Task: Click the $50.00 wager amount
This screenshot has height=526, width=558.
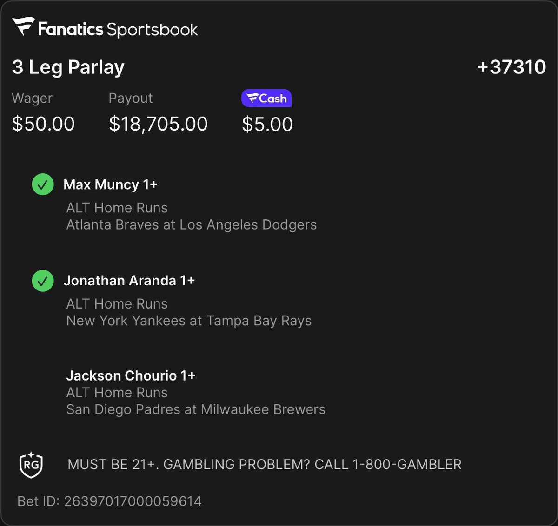Action: 43,124
